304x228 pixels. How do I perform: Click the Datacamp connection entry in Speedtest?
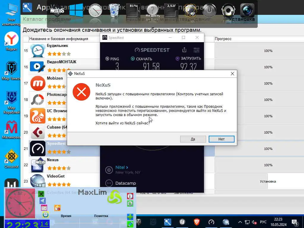click(126, 183)
